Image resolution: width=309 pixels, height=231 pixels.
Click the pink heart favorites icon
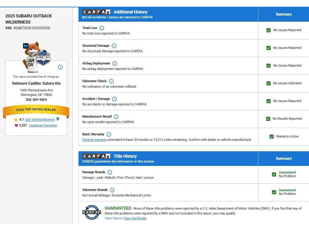(x=16, y=126)
